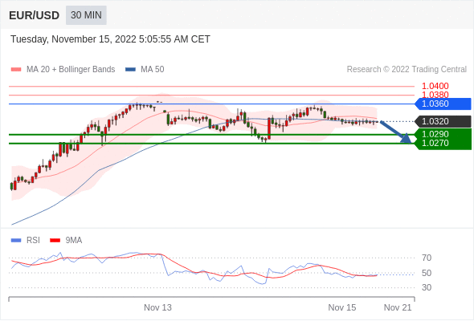Toggle MA 20 + Bollinger Bands legend label
The height and width of the screenshot is (321, 474).
pyautogui.click(x=71, y=70)
